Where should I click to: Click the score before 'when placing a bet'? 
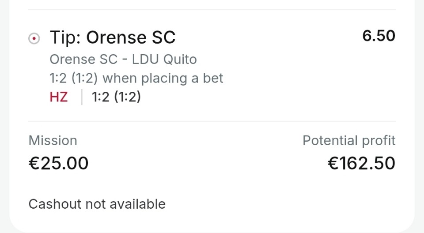[x=74, y=78]
